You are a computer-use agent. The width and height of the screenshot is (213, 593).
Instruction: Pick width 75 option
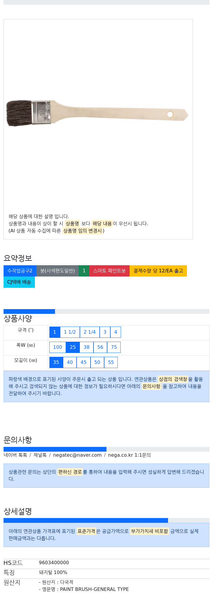[114, 347]
